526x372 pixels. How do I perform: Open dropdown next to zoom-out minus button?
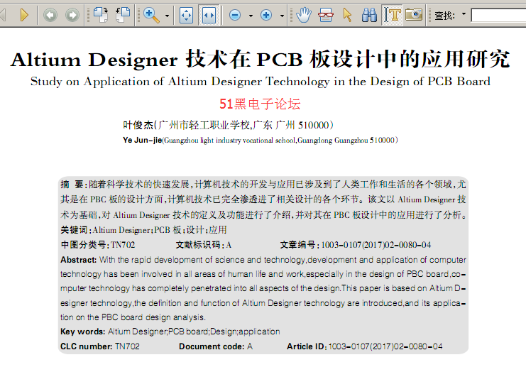(x=251, y=16)
